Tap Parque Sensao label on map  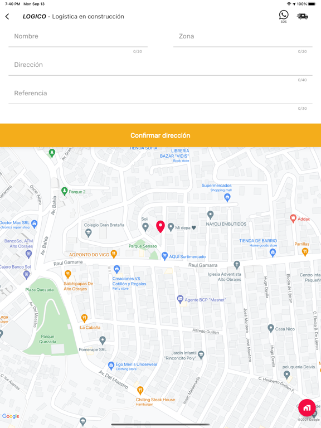(143, 246)
